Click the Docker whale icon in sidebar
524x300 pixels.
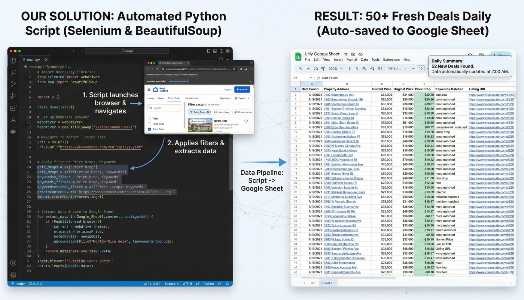(13, 131)
